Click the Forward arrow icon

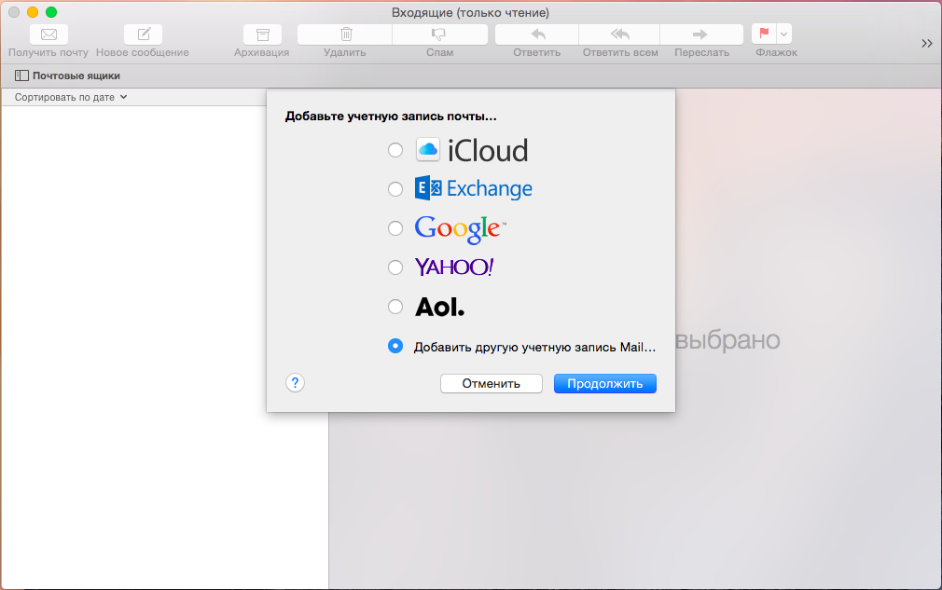click(x=701, y=34)
